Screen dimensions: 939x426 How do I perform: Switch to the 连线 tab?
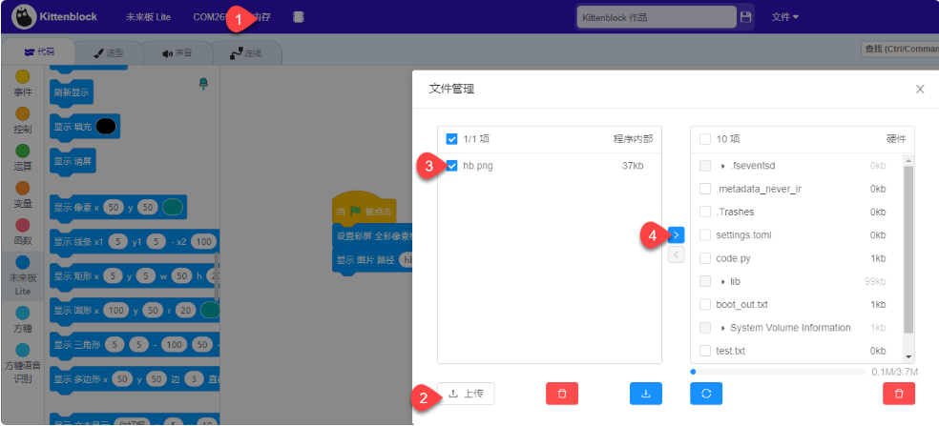pos(246,53)
